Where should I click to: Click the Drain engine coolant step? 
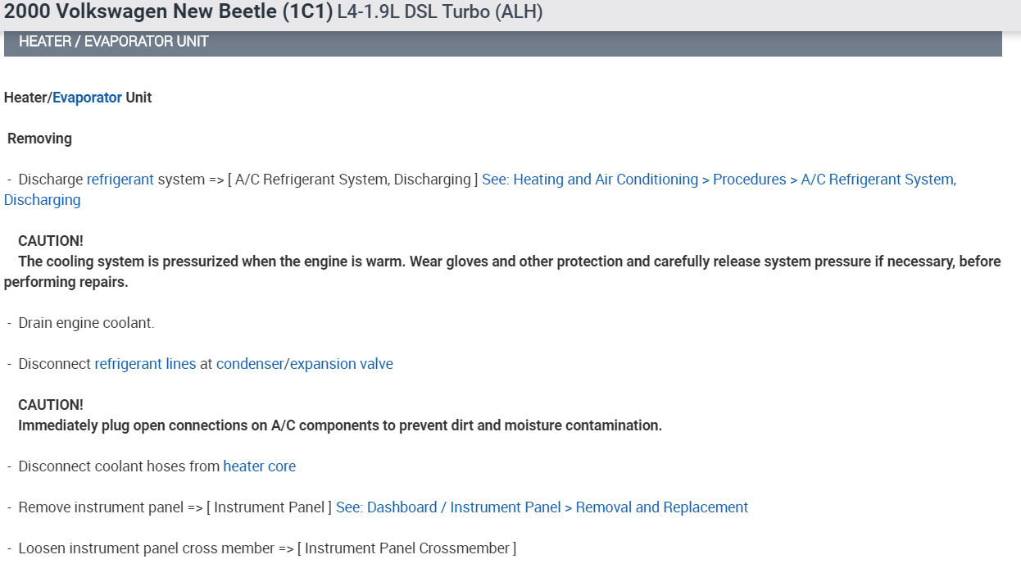tap(86, 323)
